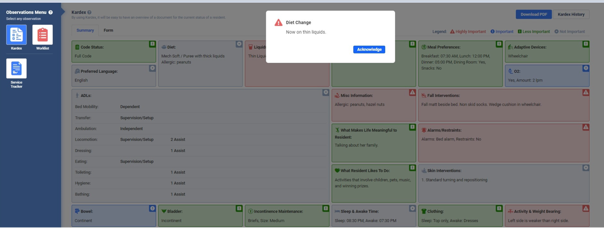Click the priority badge on O2 card
The height and width of the screenshot is (228, 604).
[x=586, y=68]
